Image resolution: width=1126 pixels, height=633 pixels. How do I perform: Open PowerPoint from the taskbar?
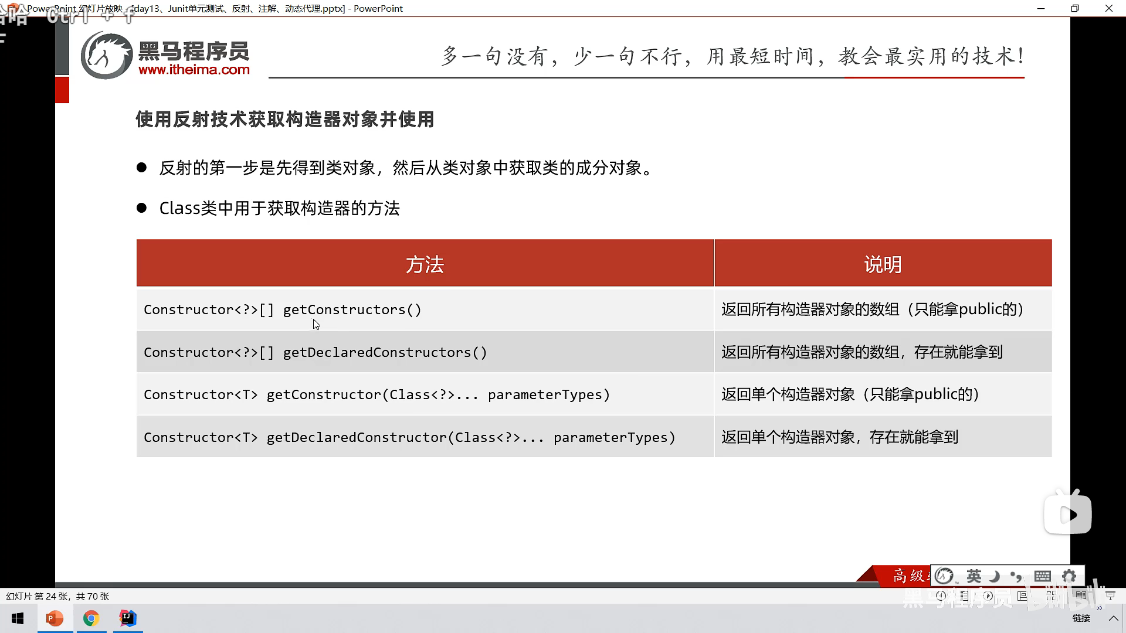(55, 618)
